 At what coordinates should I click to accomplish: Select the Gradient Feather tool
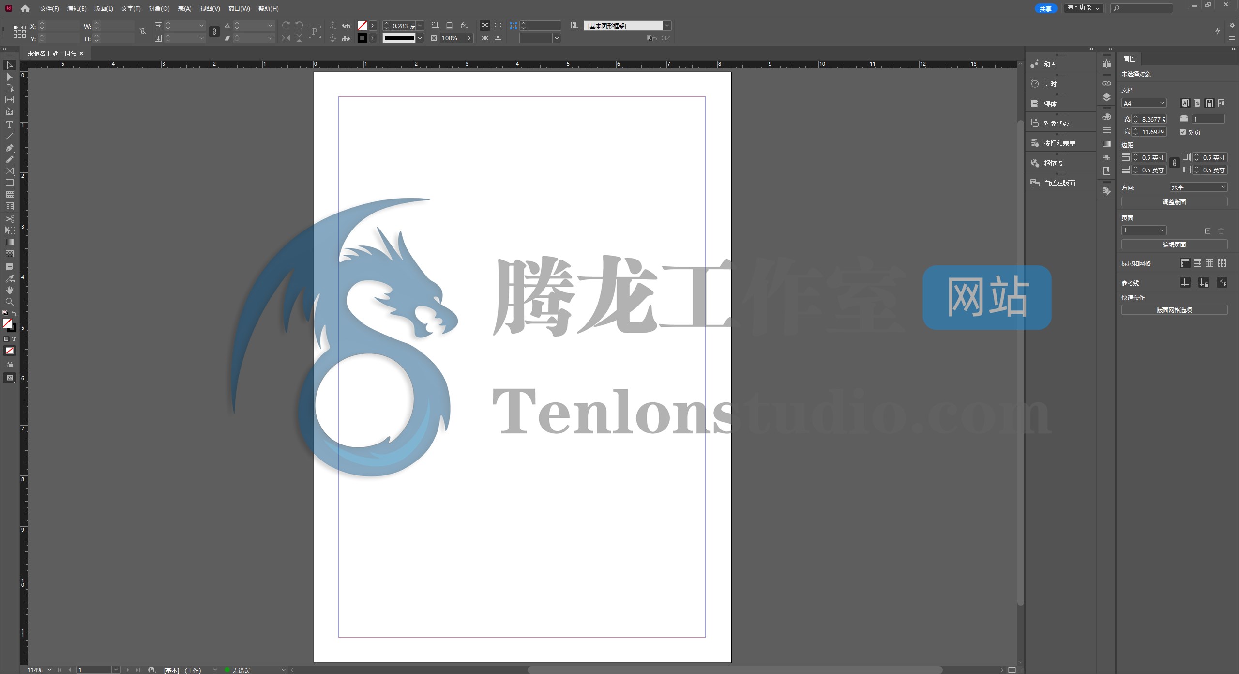click(10, 254)
